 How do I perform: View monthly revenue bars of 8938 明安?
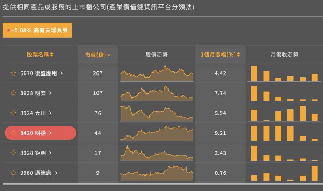(285, 93)
